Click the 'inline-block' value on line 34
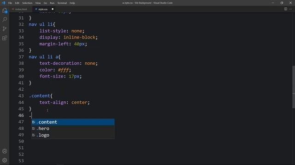This screenshot has width=295, height=165. [79, 38]
